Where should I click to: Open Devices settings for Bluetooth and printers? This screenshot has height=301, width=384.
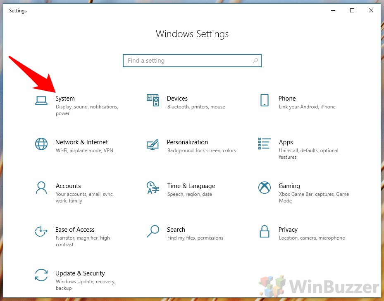click(177, 99)
